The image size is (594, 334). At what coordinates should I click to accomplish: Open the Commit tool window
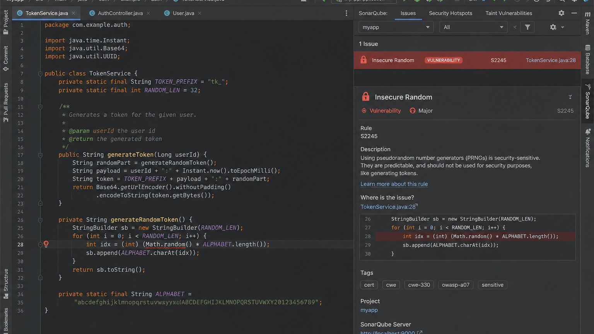(5, 58)
